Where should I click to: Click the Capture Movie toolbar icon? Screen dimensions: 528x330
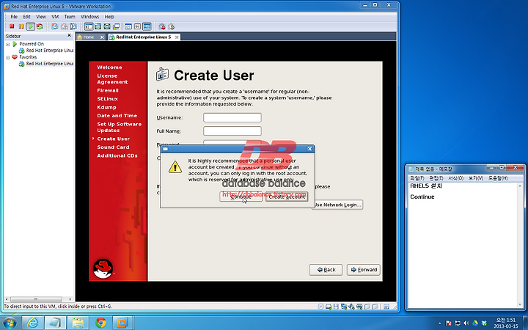[162, 26]
